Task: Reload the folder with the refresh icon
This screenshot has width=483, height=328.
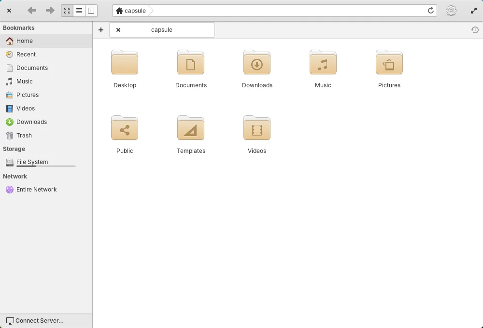Action: 431,11
